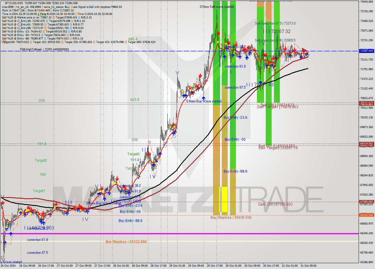
Task: Click the 'Sell %20 @ Entry -50: 74743.5' line
Action: (x=42, y=35)
